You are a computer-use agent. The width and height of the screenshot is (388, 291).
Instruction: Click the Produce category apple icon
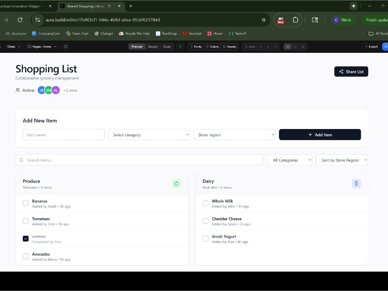click(x=177, y=183)
